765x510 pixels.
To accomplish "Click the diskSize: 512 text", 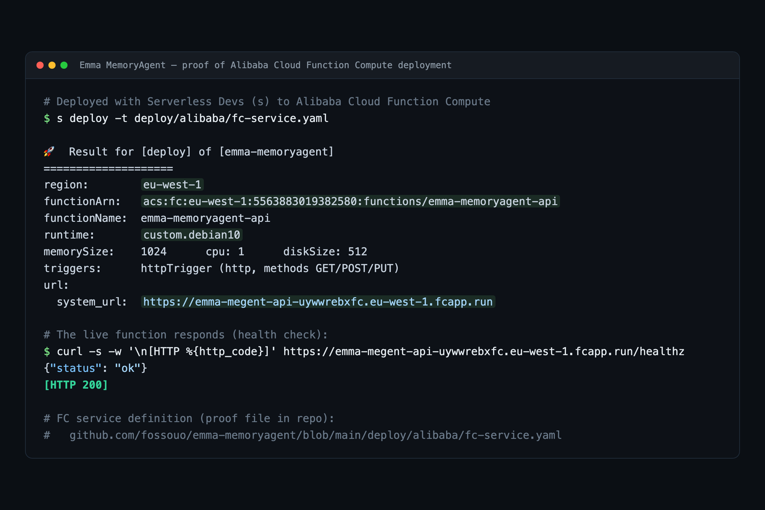I will (325, 252).
